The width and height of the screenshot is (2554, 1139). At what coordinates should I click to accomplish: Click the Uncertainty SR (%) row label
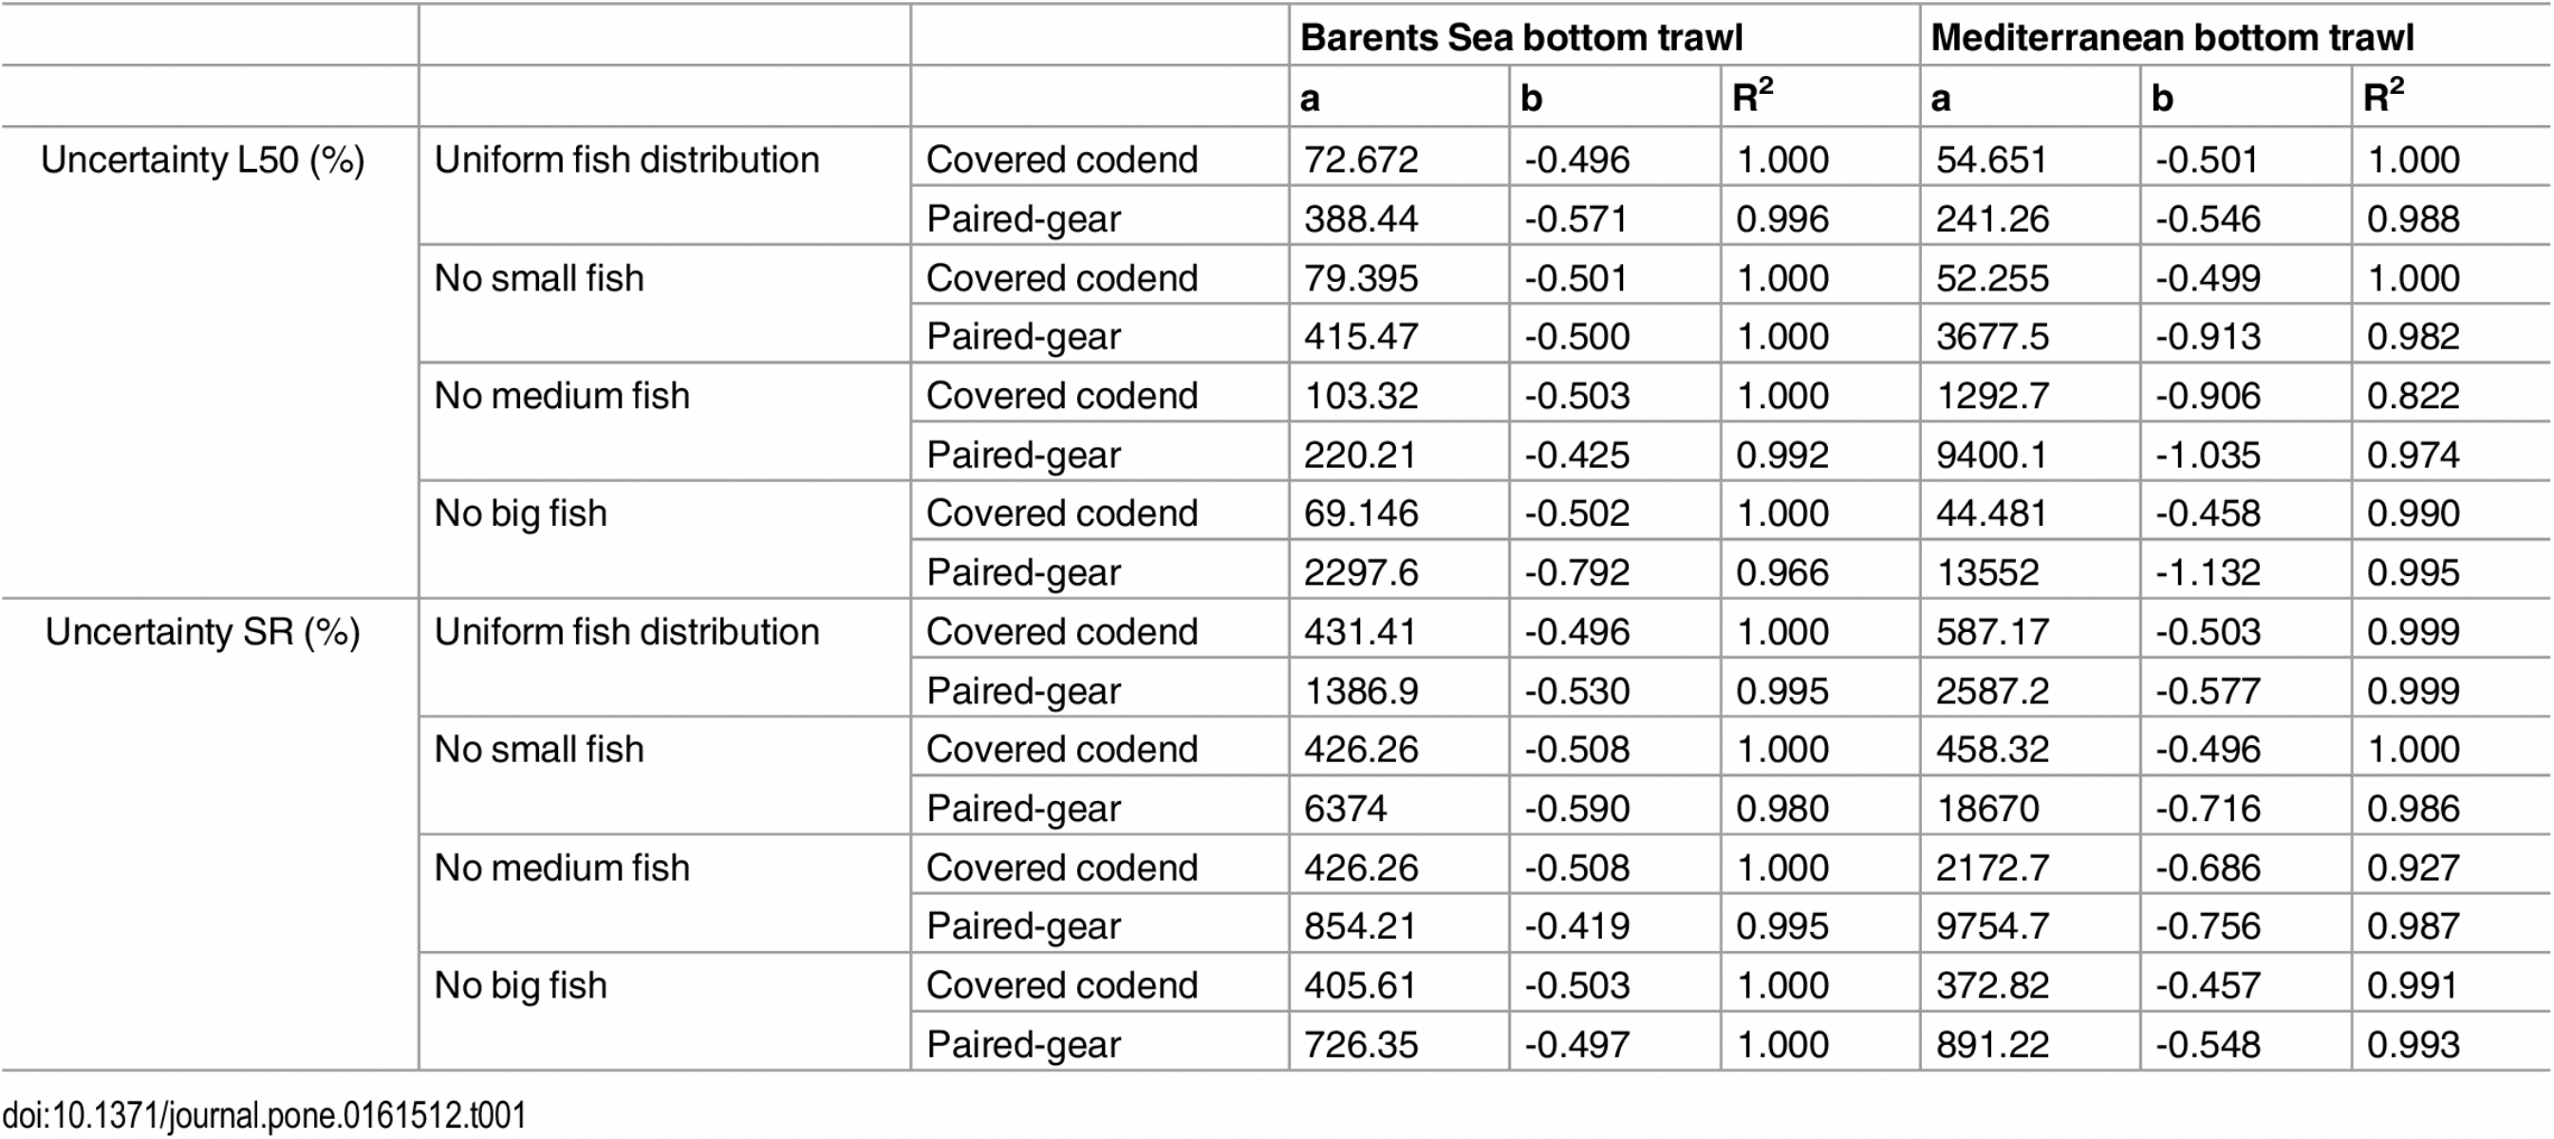[x=203, y=631]
